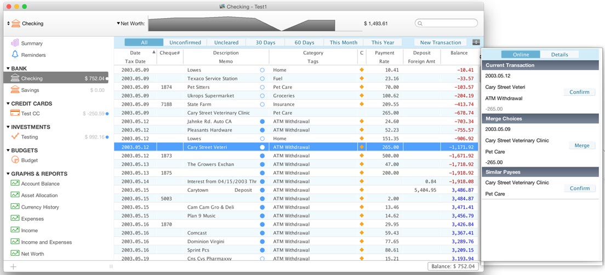Select the Cns Cvs Pharmaxxy transaction row
605x275 pixels.
click(296, 257)
